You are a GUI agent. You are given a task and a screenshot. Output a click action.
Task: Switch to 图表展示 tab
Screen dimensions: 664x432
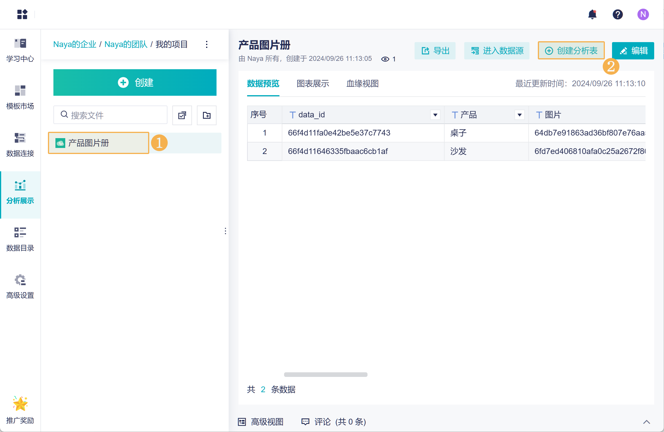313,84
